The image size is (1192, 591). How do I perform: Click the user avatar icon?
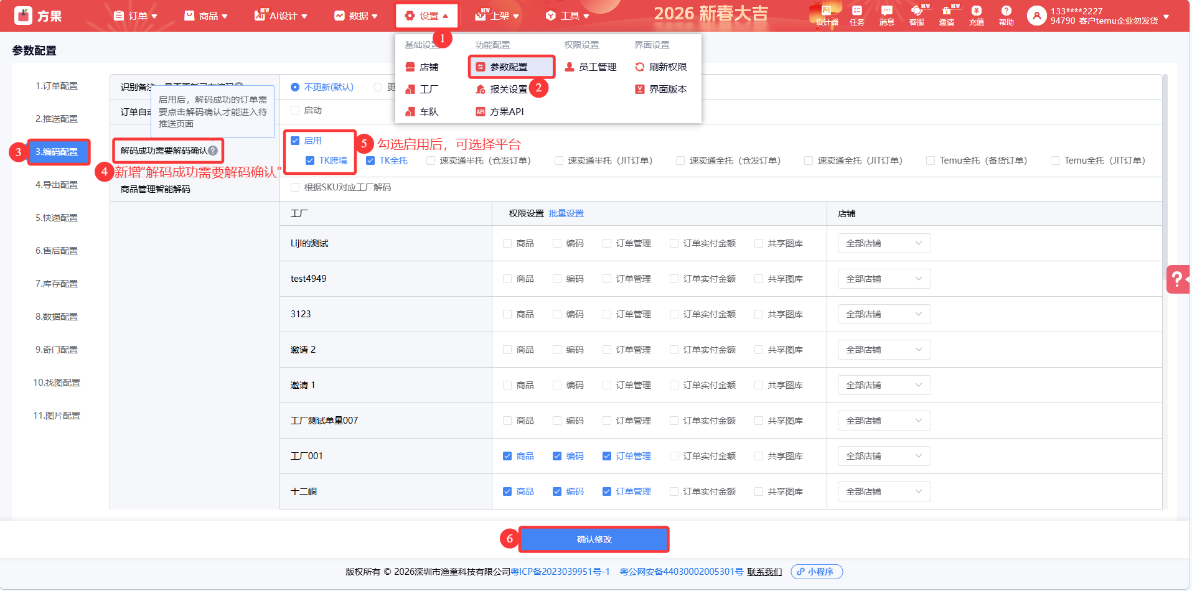coord(1036,16)
